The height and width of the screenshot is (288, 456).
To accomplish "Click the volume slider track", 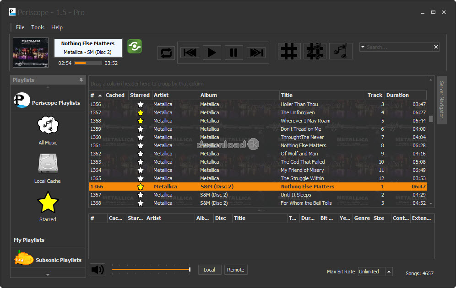I will tap(151, 269).
